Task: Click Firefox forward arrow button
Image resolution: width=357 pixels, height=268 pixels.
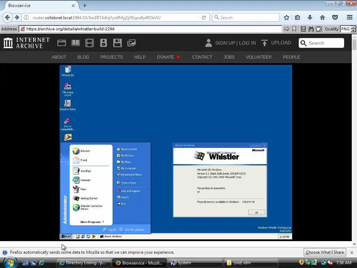Action: [x=17, y=17]
